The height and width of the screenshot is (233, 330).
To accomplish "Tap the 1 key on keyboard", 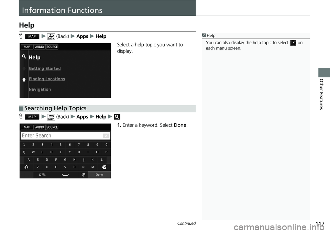I will click(24, 145).
